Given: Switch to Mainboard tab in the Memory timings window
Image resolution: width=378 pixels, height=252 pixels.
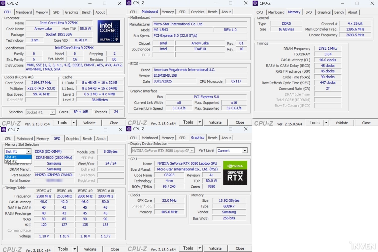Looking at the screenshot, I should [276, 12].
